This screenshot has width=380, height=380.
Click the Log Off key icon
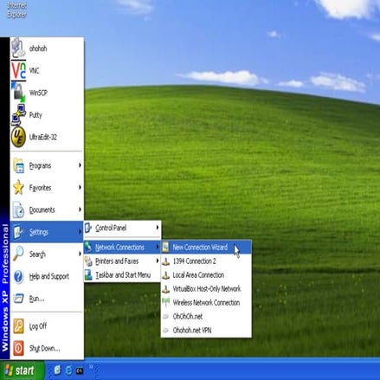[x=18, y=326]
